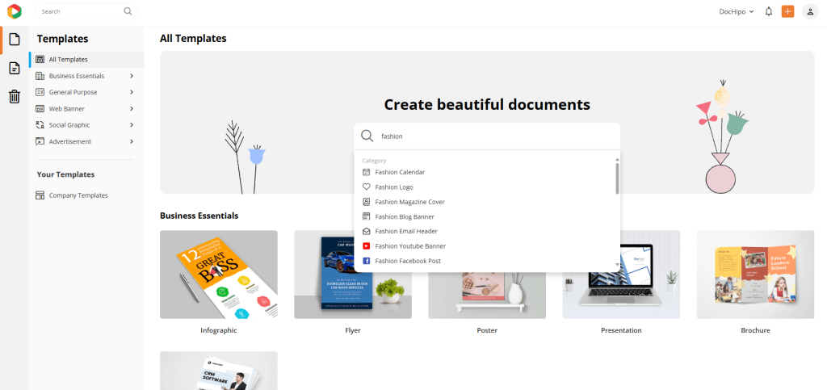Click the General Purpose sidebar icon
The width and height of the screenshot is (827, 390).
[x=40, y=92]
